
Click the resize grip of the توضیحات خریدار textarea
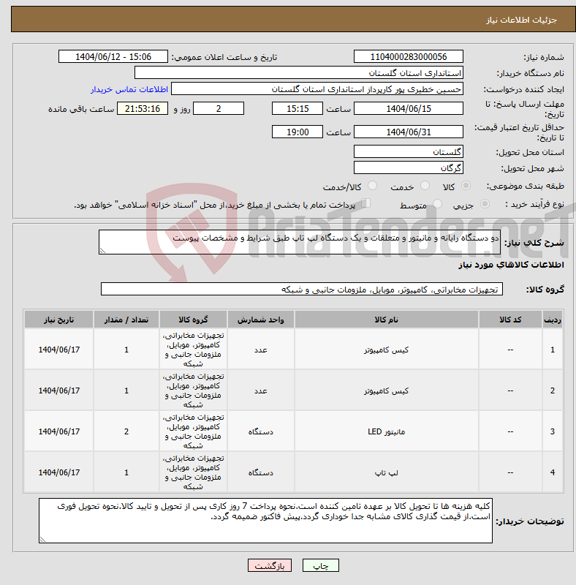click(42, 540)
